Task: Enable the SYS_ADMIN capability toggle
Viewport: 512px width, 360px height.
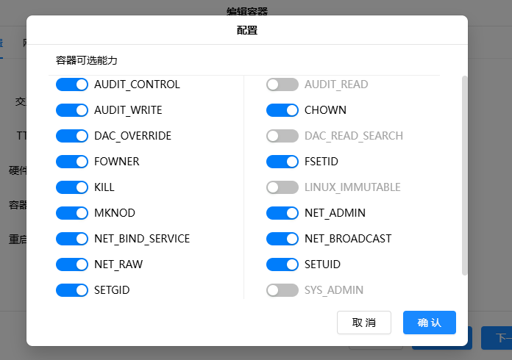Action: point(282,290)
